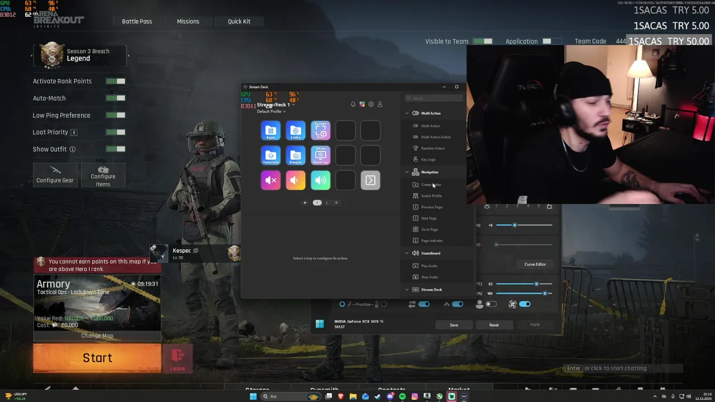
Task: Select Create Folder action
Action: point(431,185)
